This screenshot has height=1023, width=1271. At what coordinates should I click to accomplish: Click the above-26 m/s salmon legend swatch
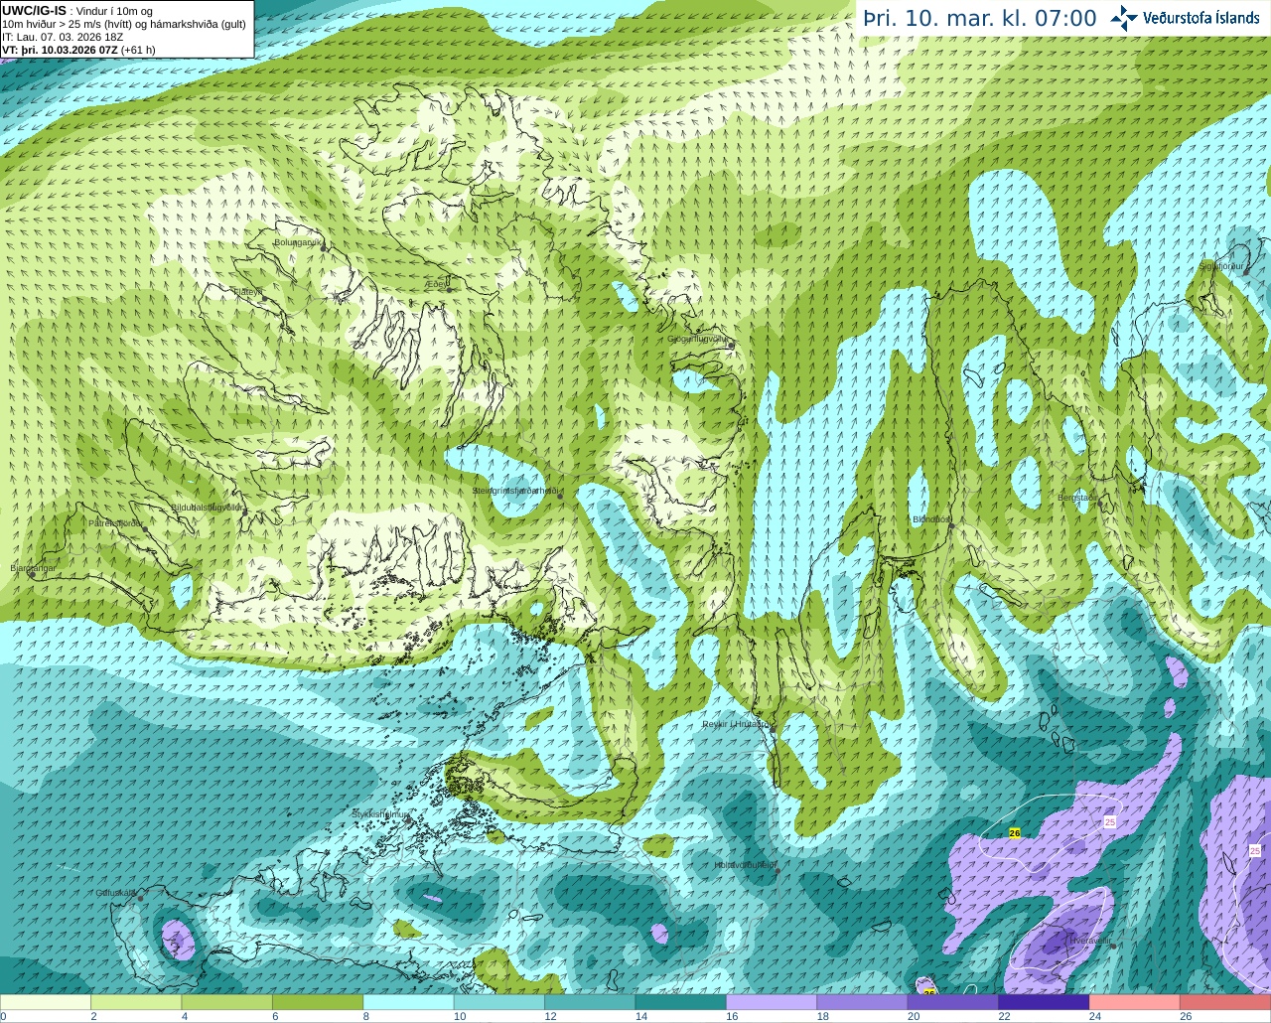point(1226,1002)
